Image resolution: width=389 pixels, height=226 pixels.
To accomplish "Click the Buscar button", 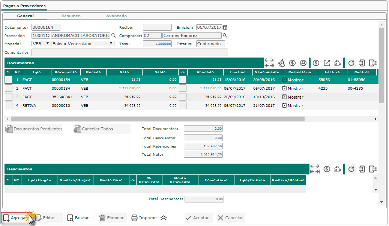I will pyautogui.click(x=78, y=218).
